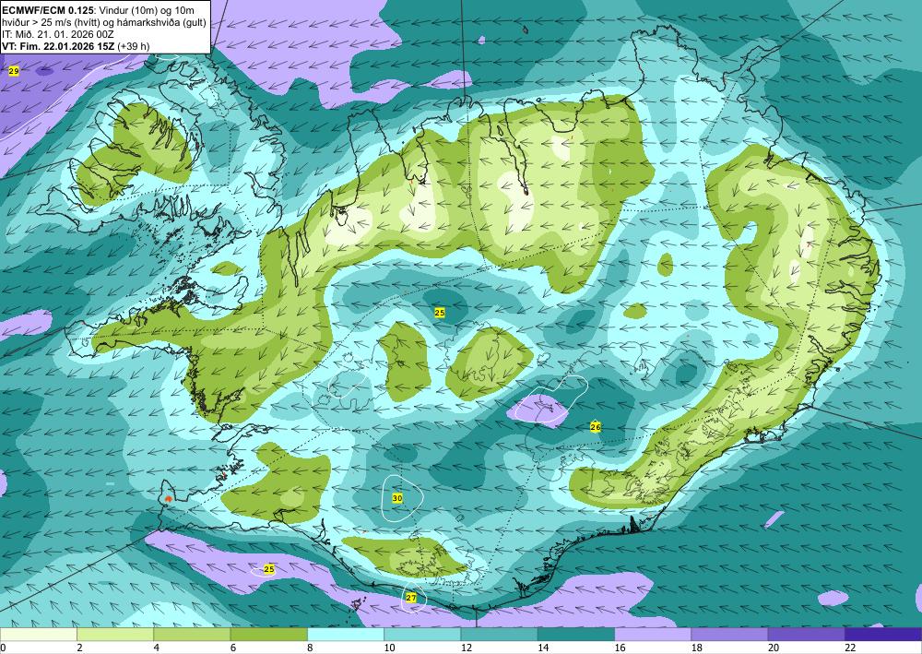Click the lavender swatch between 16 and 18
The image size is (922, 654).
click(x=653, y=635)
